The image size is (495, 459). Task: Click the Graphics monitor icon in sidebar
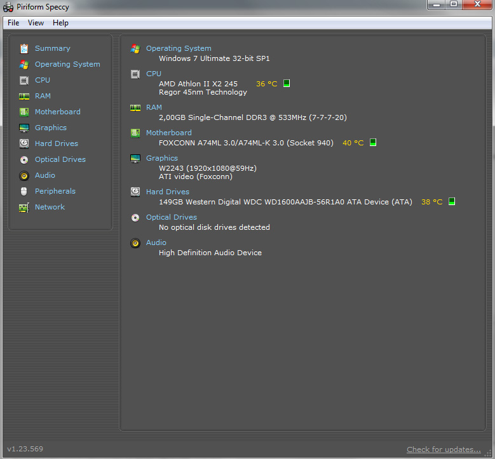(24, 128)
